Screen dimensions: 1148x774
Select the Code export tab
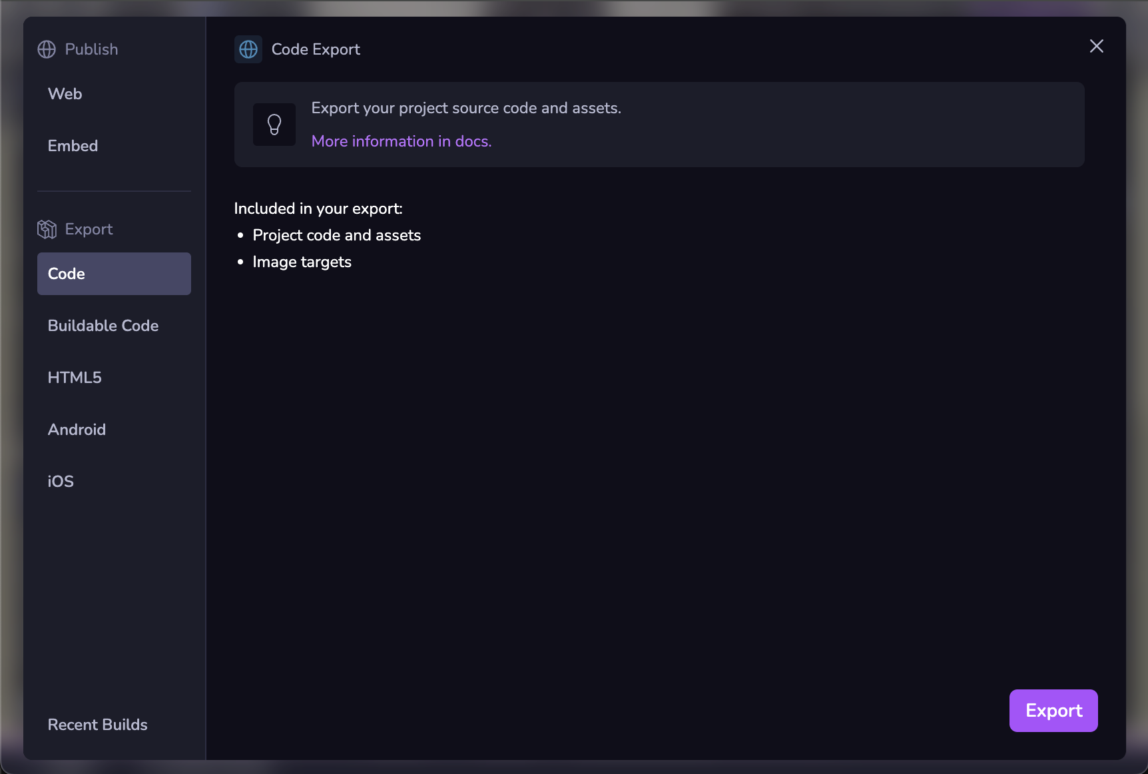[114, 274]
